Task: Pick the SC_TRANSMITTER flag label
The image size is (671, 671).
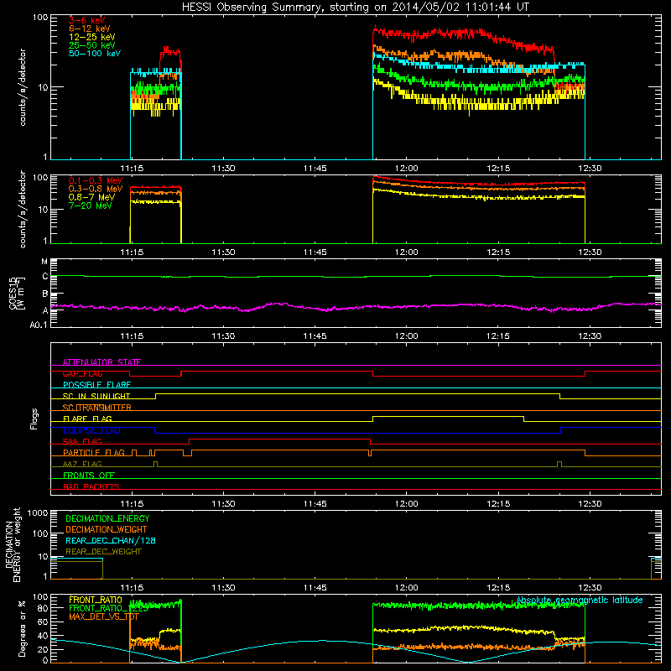Action: click(x=96, y=408)
